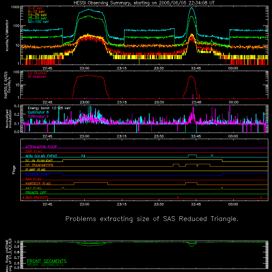The image size is (272, 272).
Task: Click the AAZ FLAG label
Action: click(33, 188)
